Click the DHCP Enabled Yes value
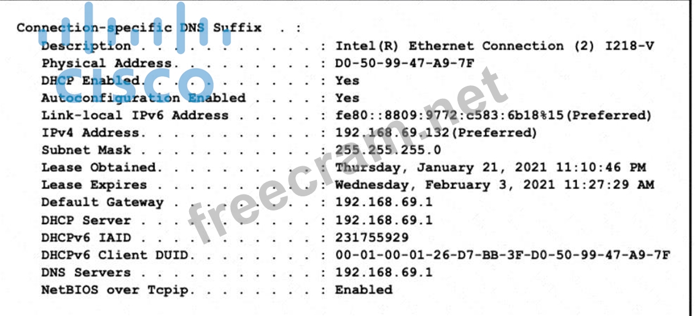This screenshot has height=316, width=695. point(347,80)
